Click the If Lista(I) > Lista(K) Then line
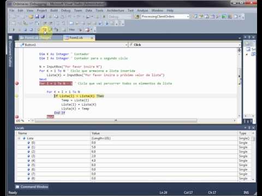Image resolution: width=262 pixels, height=196 pixels. (x=79, y=96)
